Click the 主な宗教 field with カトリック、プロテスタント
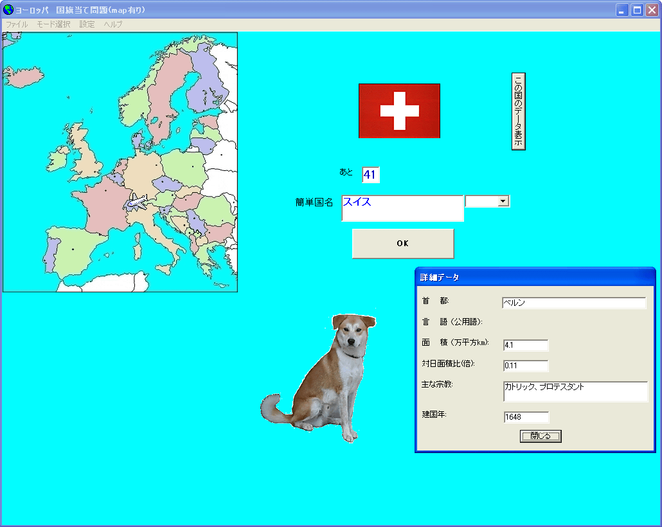Image resolution: width=662 pixels, height=527 pixels. coord(575,391)
